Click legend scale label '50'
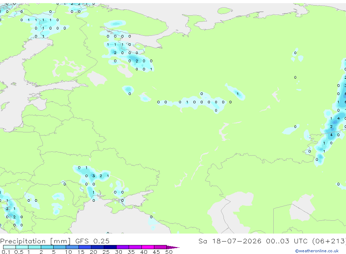 169,252
